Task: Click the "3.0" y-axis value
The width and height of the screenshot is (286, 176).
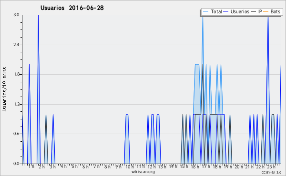Action: pyautogui.click(x=16, y=15)
